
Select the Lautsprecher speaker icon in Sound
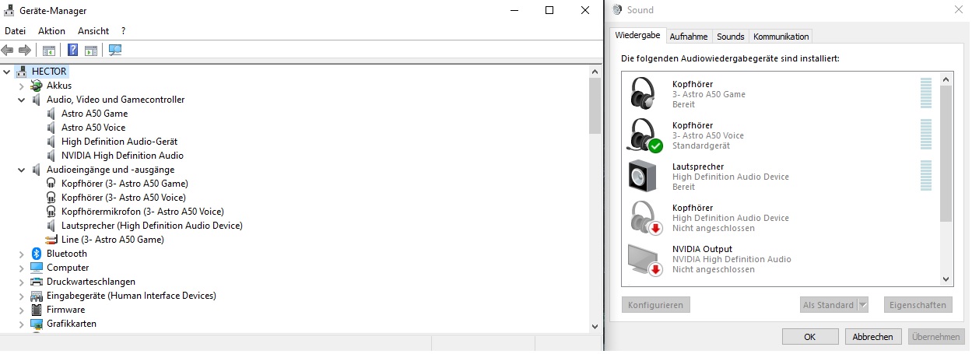pyautogui.click(x=643, y=176)
